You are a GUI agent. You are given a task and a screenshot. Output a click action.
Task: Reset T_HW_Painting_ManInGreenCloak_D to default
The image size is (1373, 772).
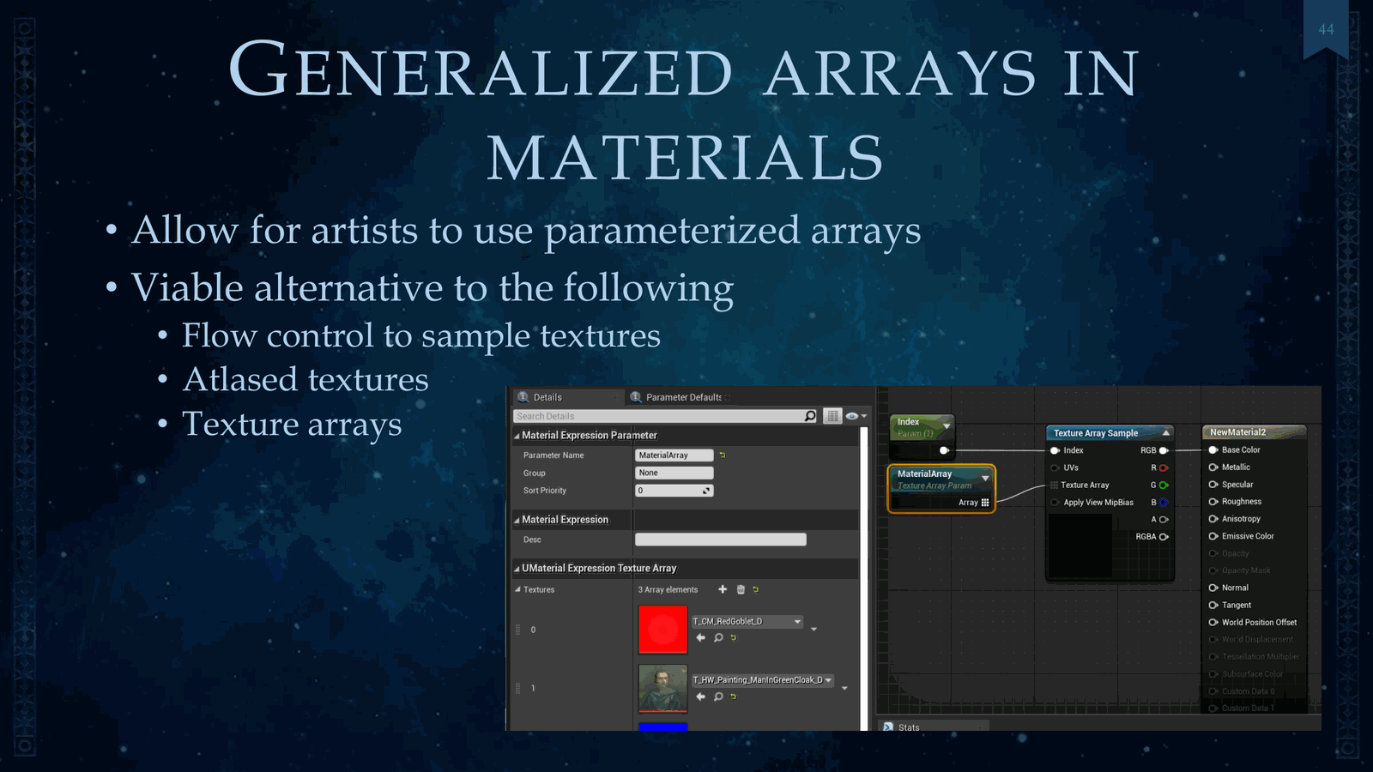(x=734, y=697)
